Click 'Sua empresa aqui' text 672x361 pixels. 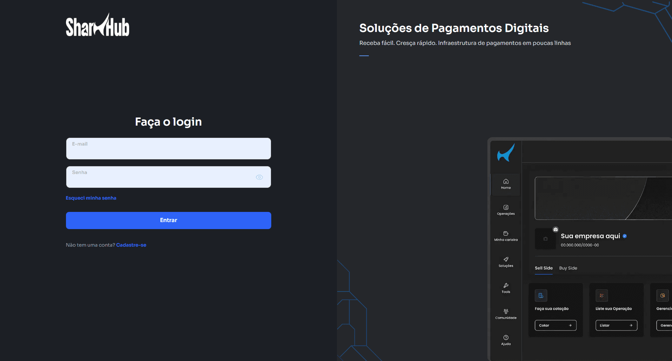pyautogui.click(x=590, y=236)
